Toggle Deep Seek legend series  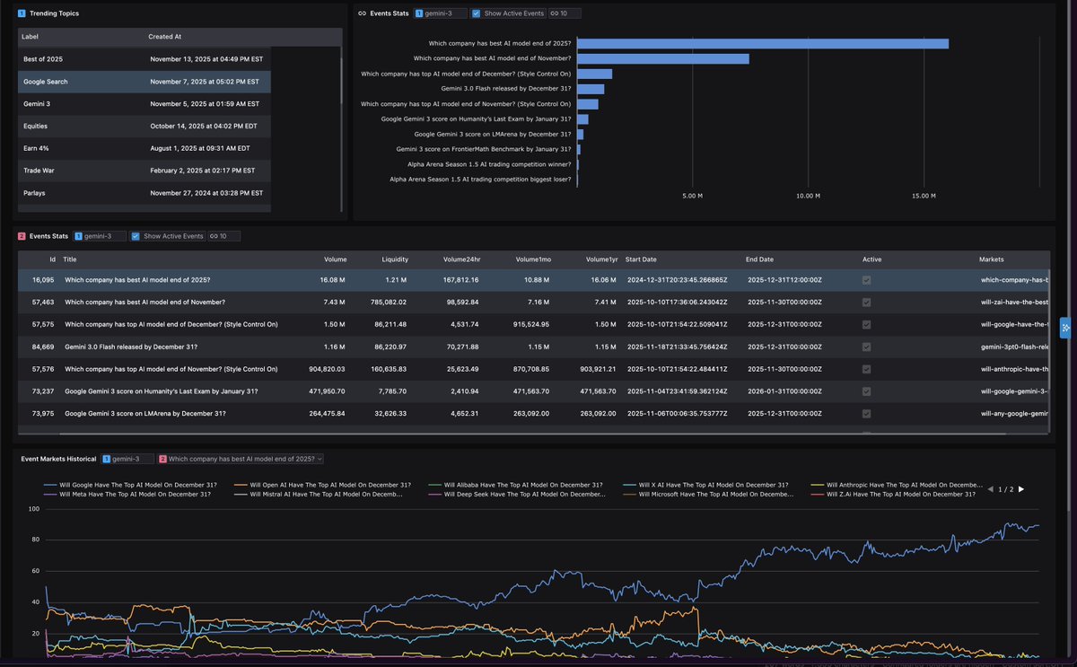pyautogui.click(x=518, y=495)
